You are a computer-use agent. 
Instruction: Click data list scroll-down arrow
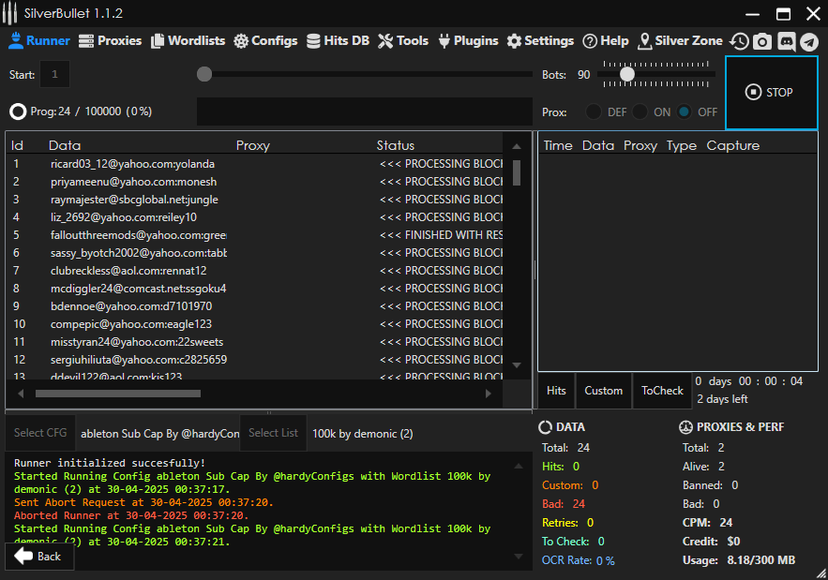coord(516,364)
